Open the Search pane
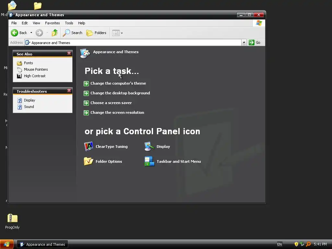 (73, 33)
